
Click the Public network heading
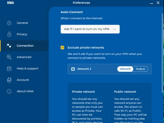[125, 92]
